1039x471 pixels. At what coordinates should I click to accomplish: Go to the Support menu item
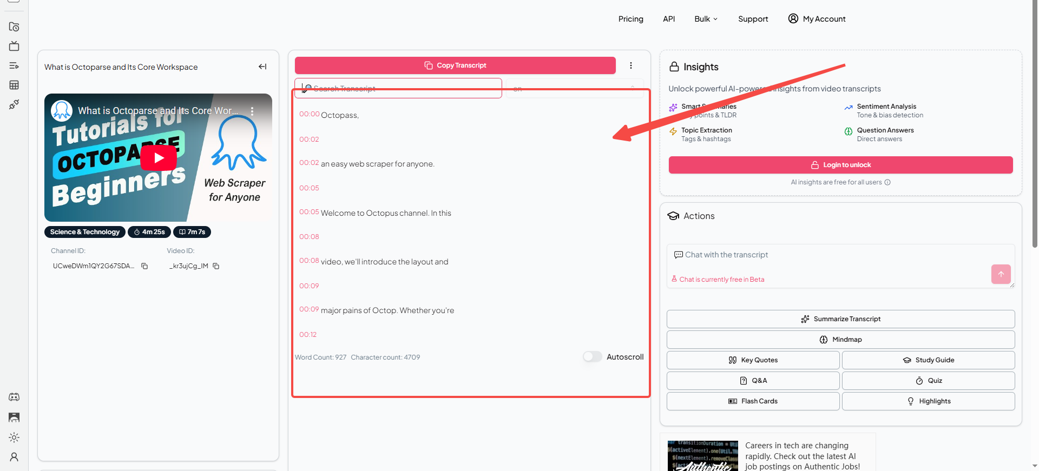pos(753,19)
